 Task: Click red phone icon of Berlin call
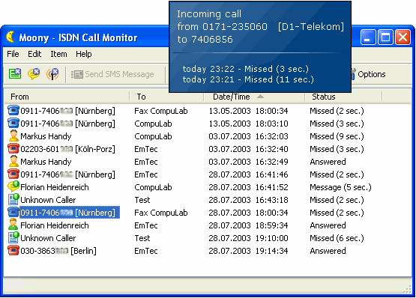tap(13, 250)
